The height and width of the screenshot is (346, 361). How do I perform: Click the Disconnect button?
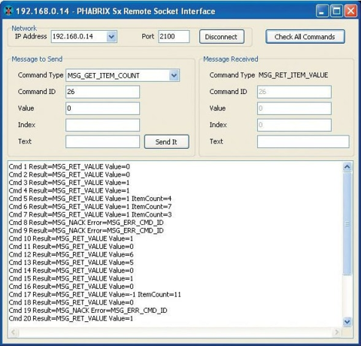tap(222, 37)
